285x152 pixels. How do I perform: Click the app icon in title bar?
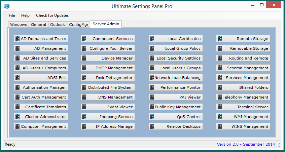[x=7, y=6]
